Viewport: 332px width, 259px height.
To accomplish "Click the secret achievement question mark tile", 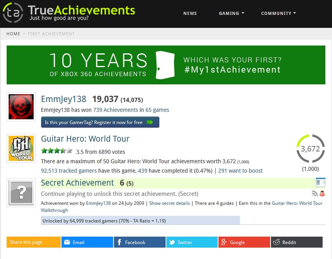I will (21, 193).
